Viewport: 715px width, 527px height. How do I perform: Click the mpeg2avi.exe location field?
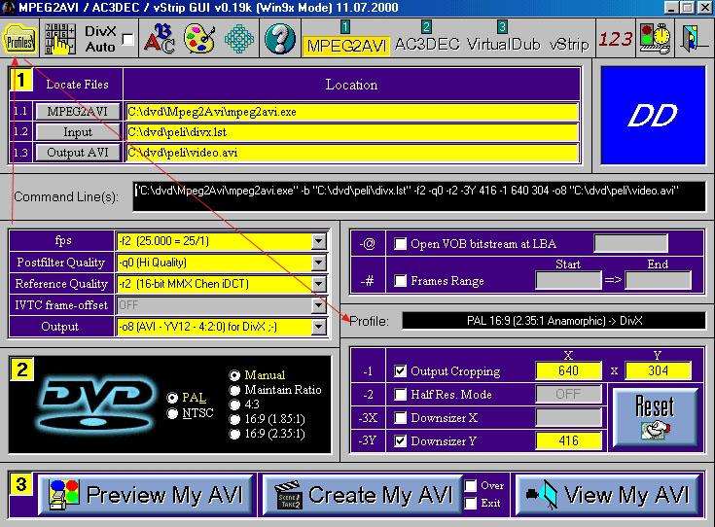tap(352, 112)
